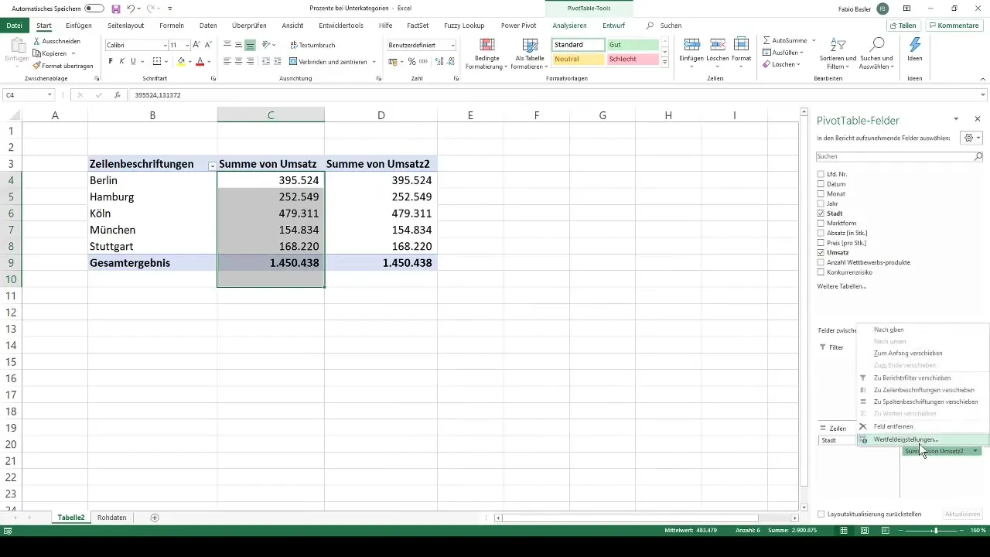990x557 pixels.
Task: Switch to page layout view icon
Action: point(865,531)
